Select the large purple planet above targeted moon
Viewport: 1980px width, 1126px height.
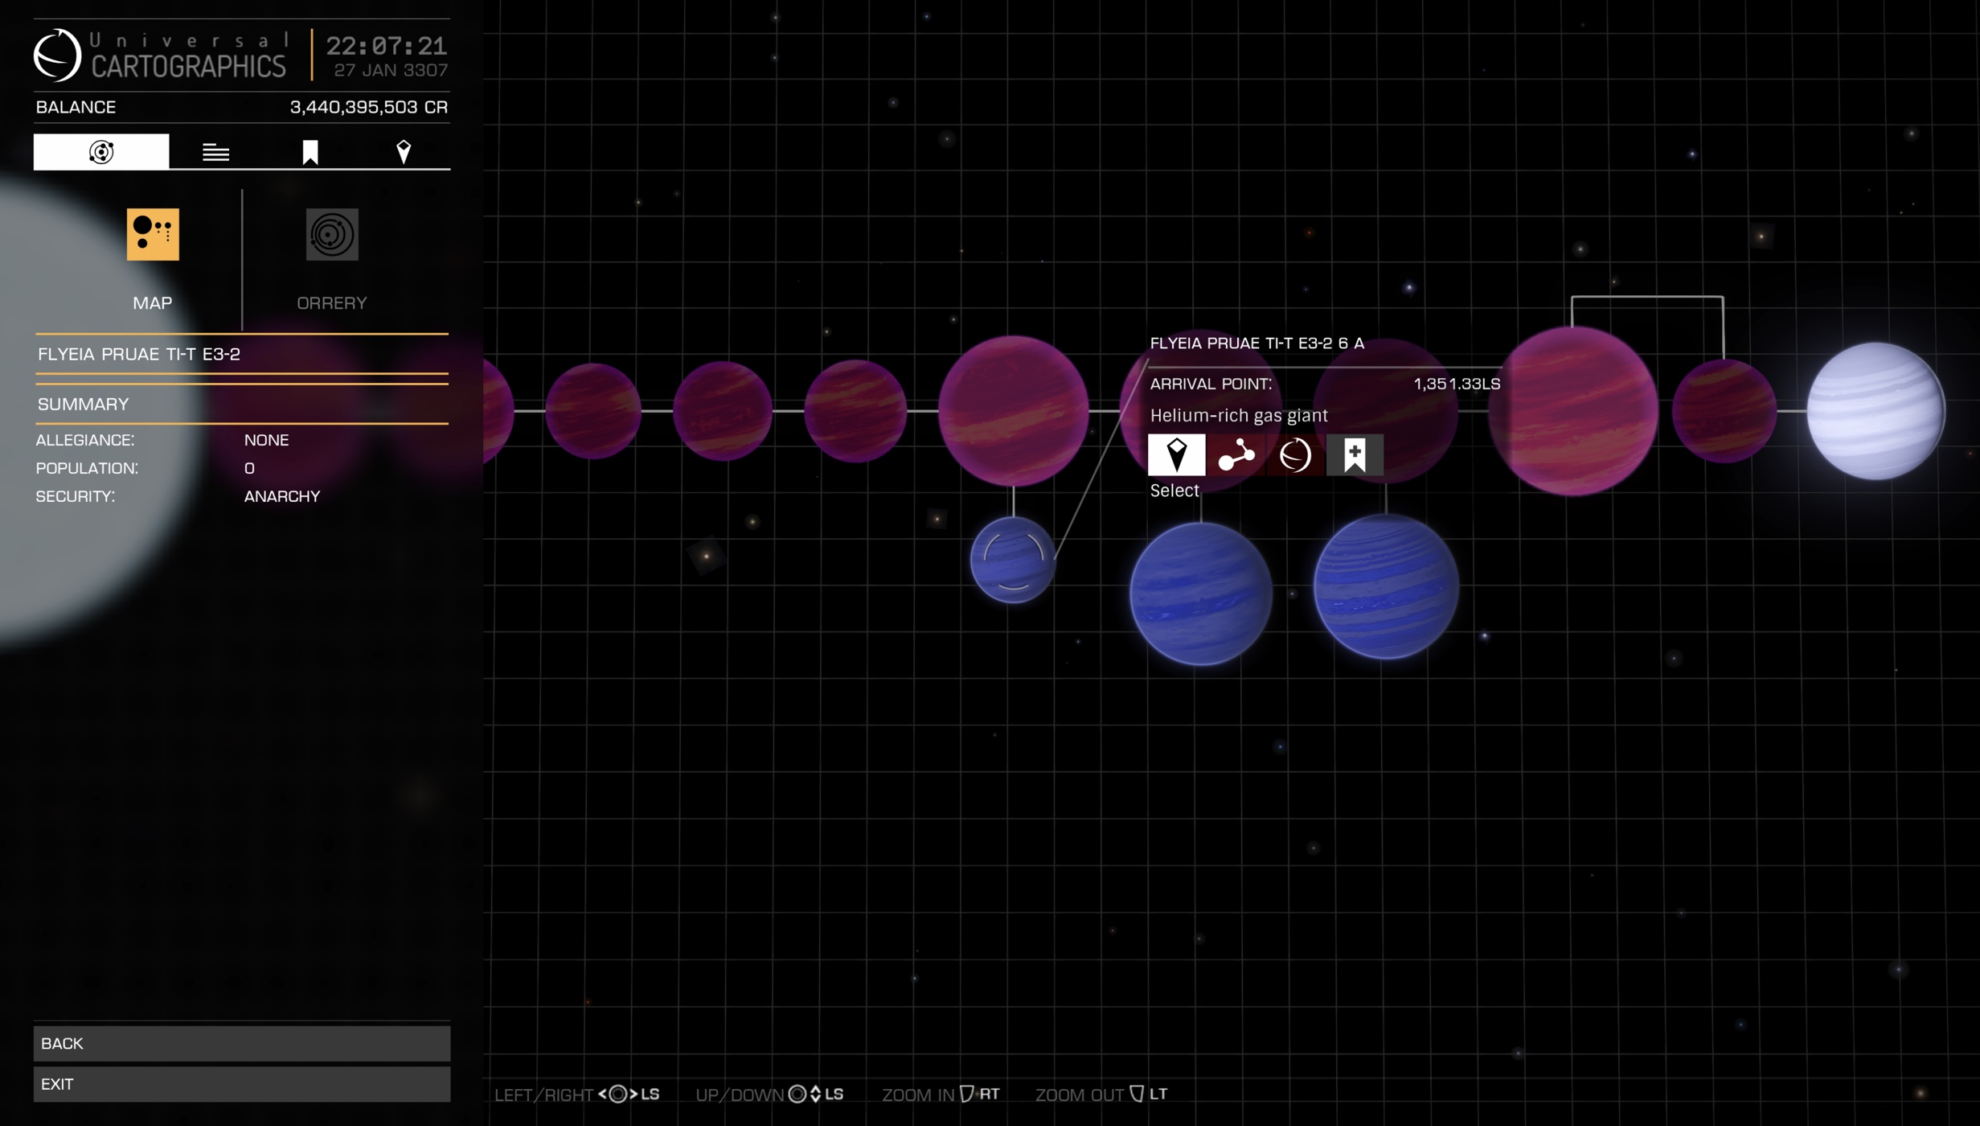click(1013, 411)
